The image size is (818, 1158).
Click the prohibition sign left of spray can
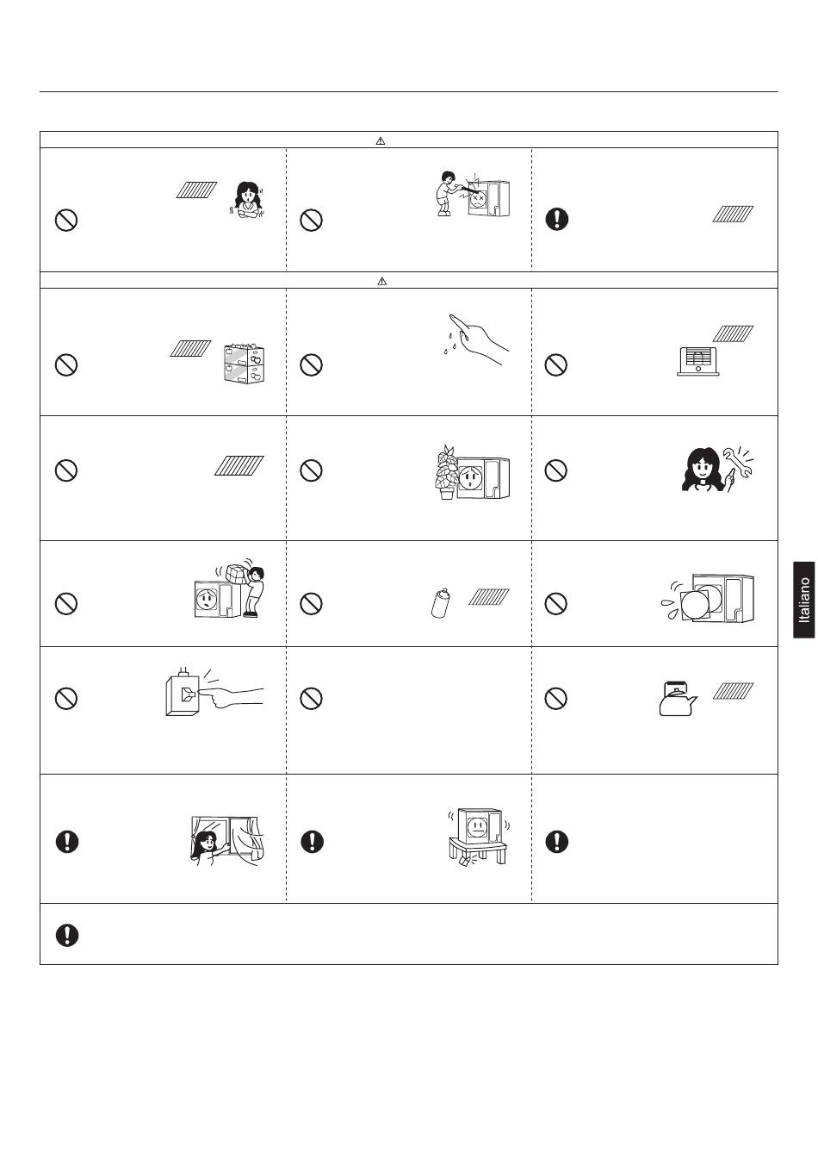pyautogui.click(x=311, y=603)
